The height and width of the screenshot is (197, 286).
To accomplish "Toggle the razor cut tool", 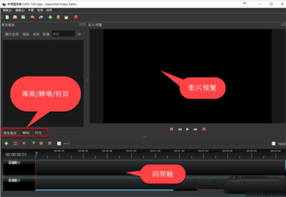I will coord(23,143).
